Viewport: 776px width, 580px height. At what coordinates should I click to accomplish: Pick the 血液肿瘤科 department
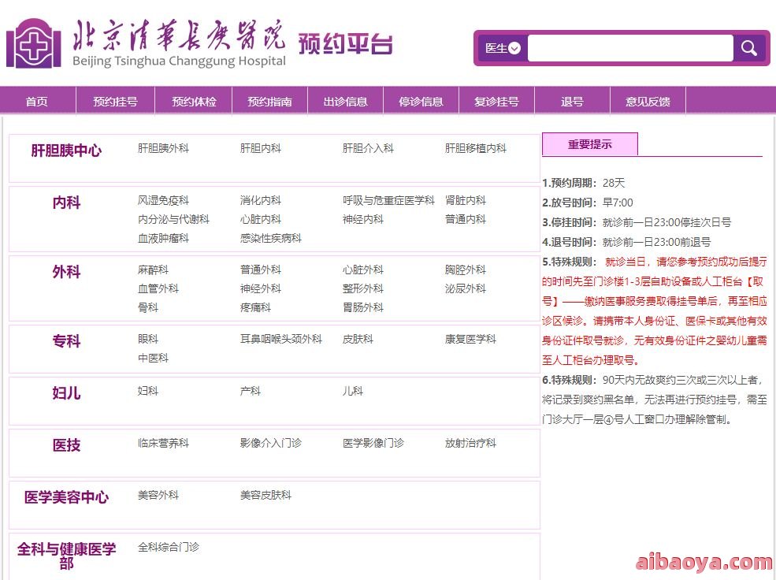coord(163,238)
